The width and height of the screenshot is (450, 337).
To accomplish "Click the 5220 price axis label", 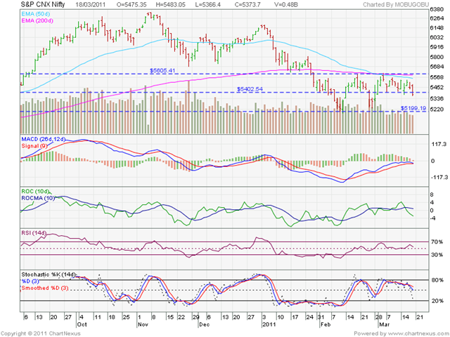I will (437, 110).
